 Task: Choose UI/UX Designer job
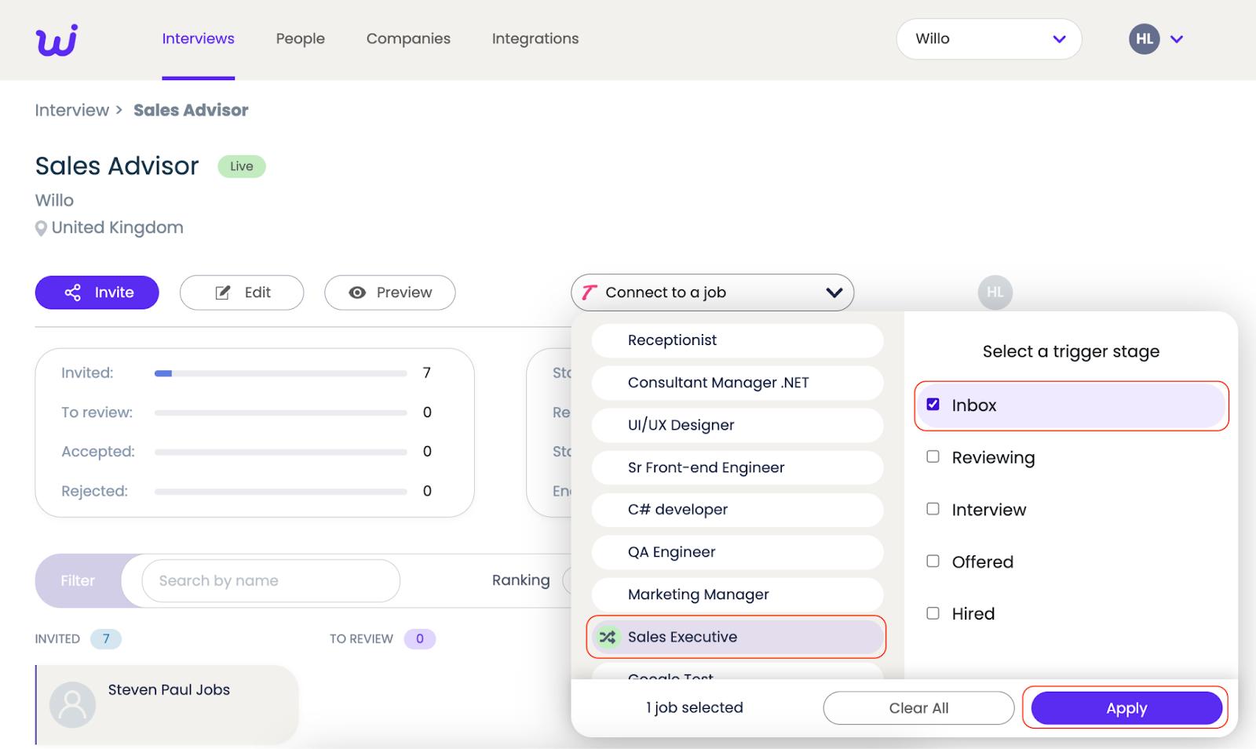click(737, 425)
